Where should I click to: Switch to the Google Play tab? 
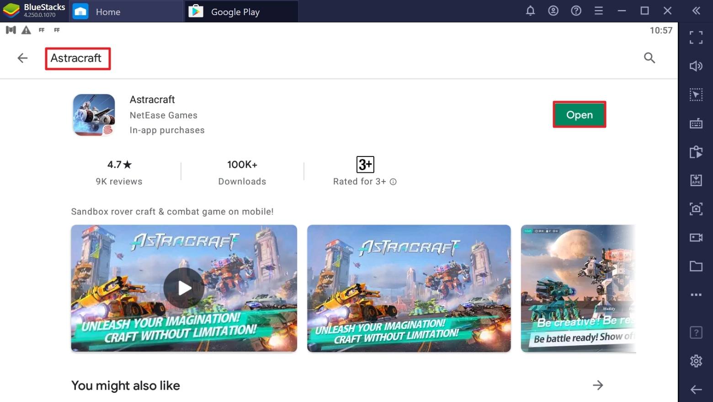241,11
